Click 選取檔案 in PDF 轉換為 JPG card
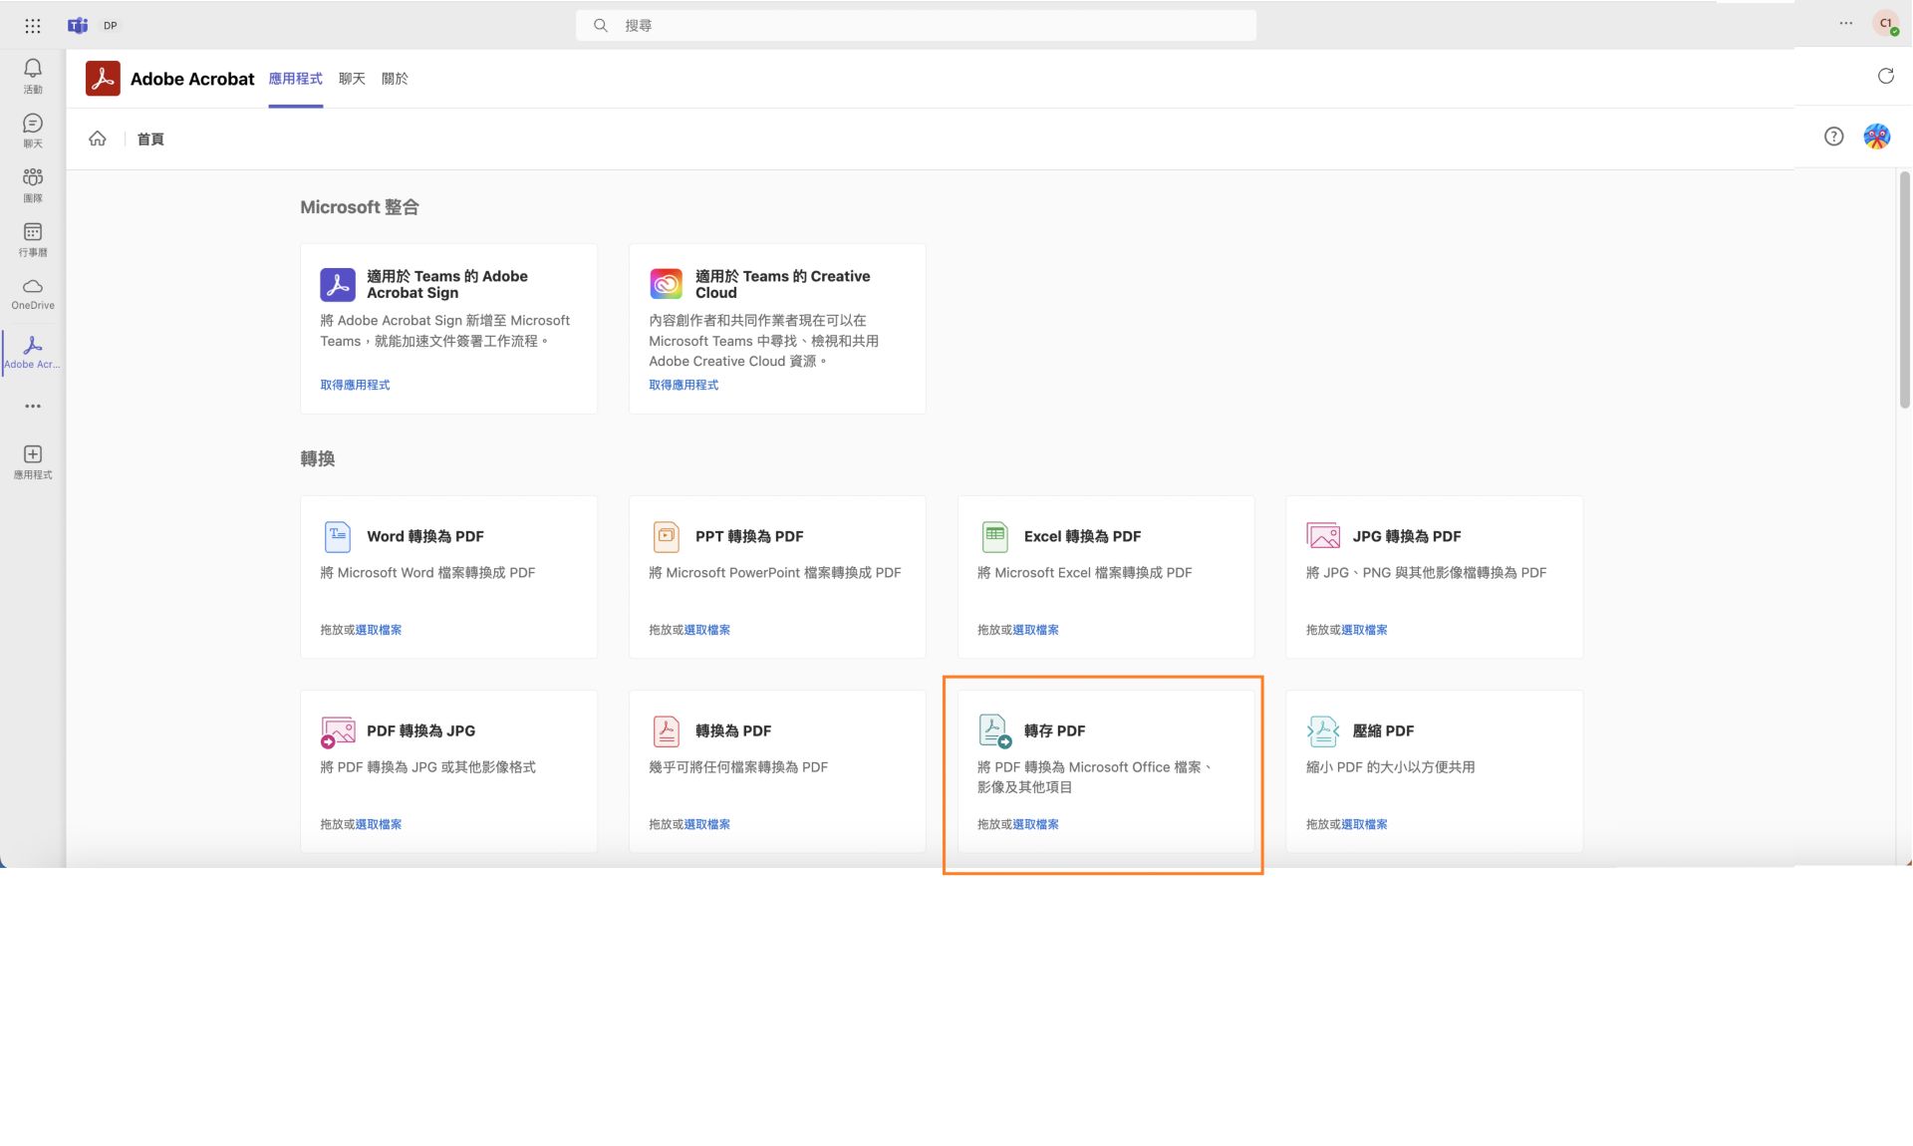 pyautogui.click(x=379, y=824)
